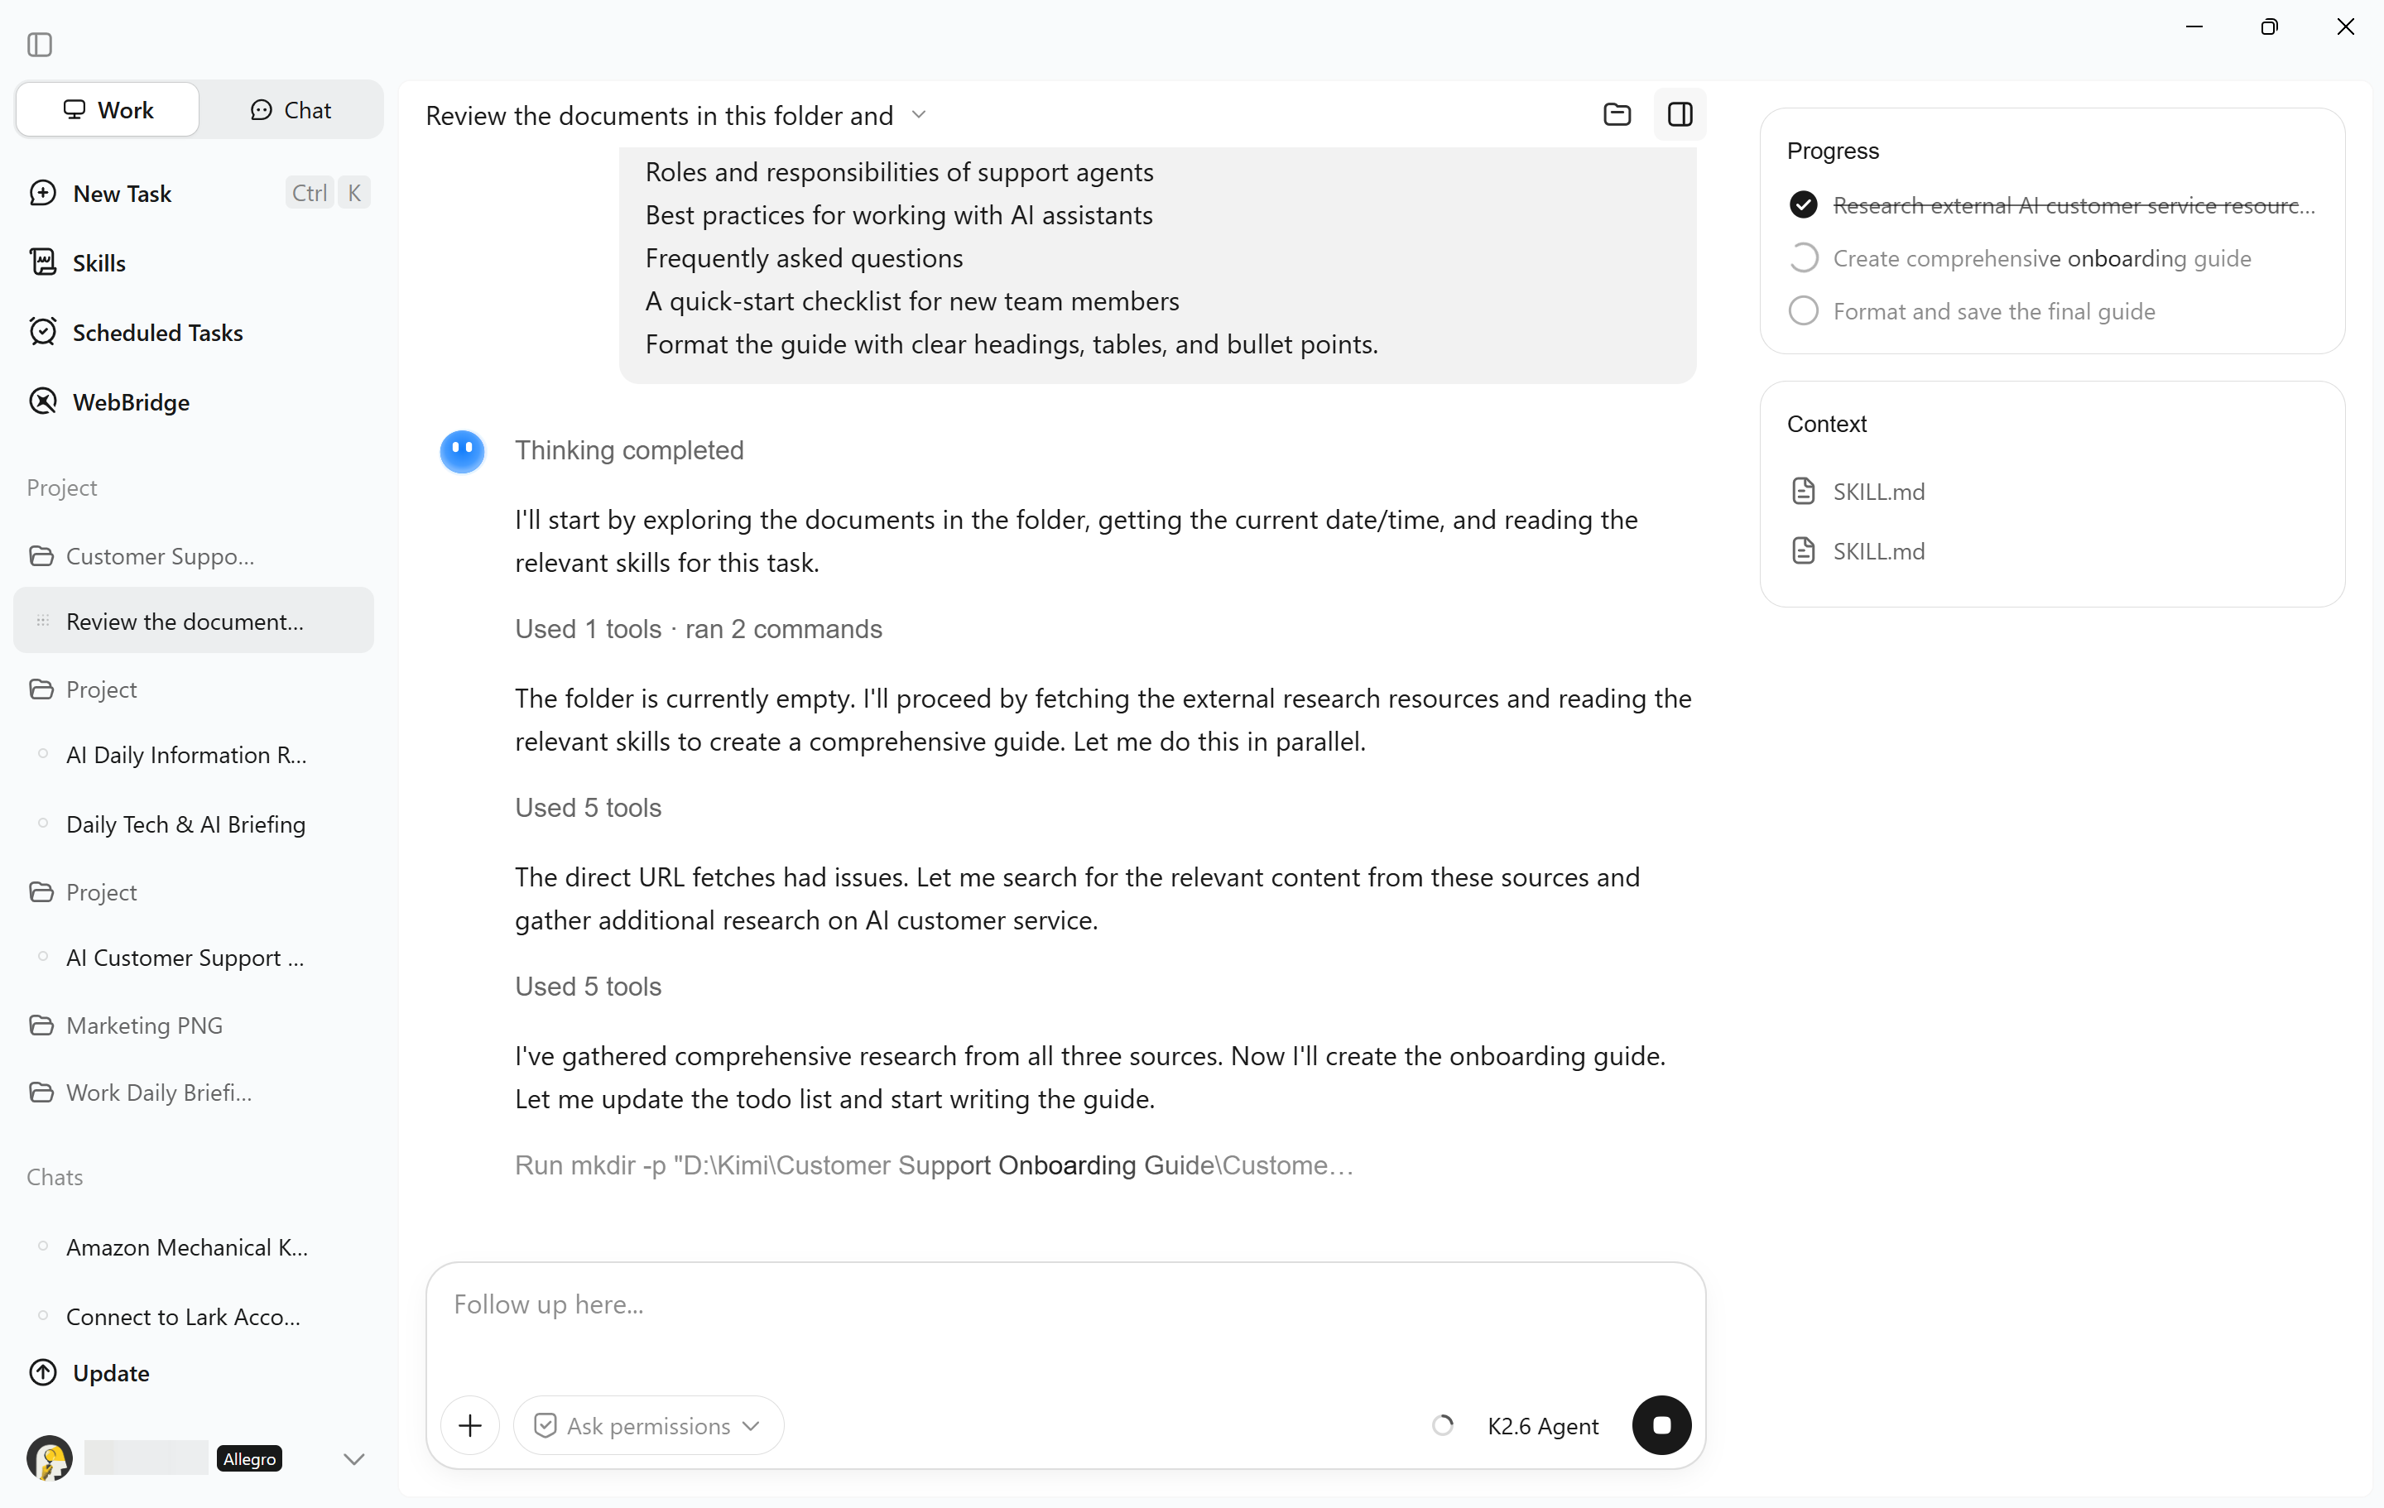
Task: Click the plus attachment button
Action: 470,1425
